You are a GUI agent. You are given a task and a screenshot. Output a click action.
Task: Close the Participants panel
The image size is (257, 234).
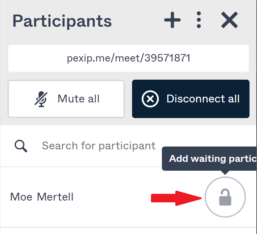pyautogui.click(x=229, y=21)
